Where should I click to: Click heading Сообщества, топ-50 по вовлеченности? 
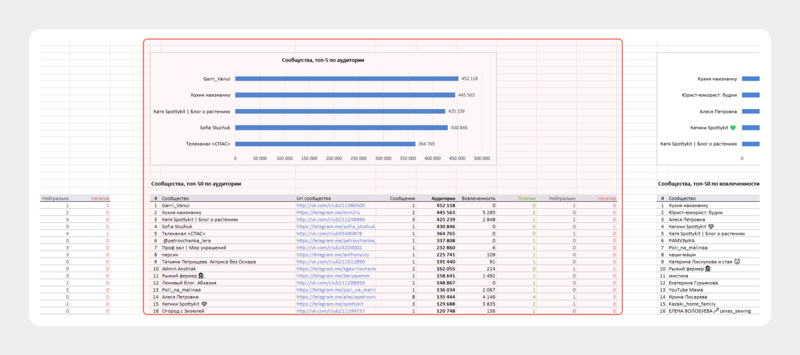click(709, 184)
